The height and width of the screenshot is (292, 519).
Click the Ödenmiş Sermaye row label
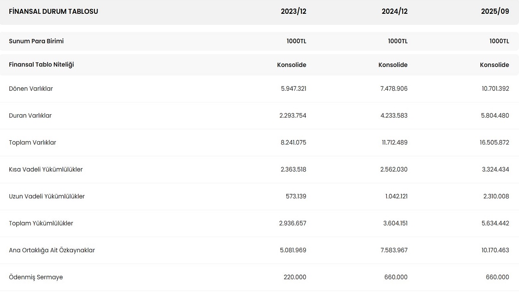coord(36,277)
